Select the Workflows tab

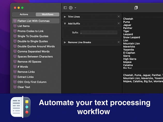click(47, 14)
